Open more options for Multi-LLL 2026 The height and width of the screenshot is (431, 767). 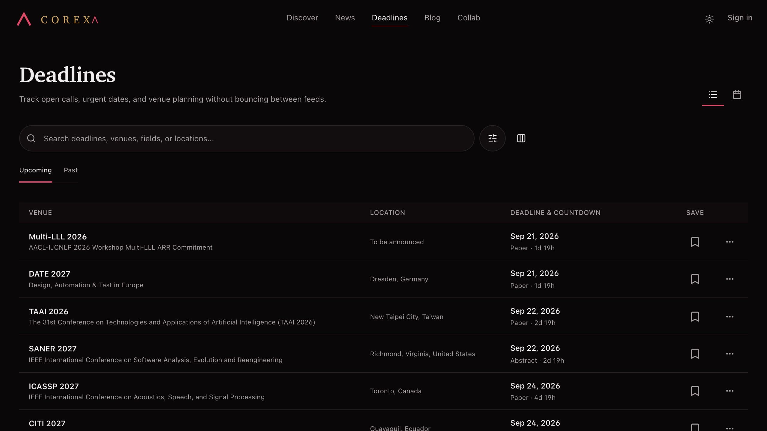click(x=730, y=242)
